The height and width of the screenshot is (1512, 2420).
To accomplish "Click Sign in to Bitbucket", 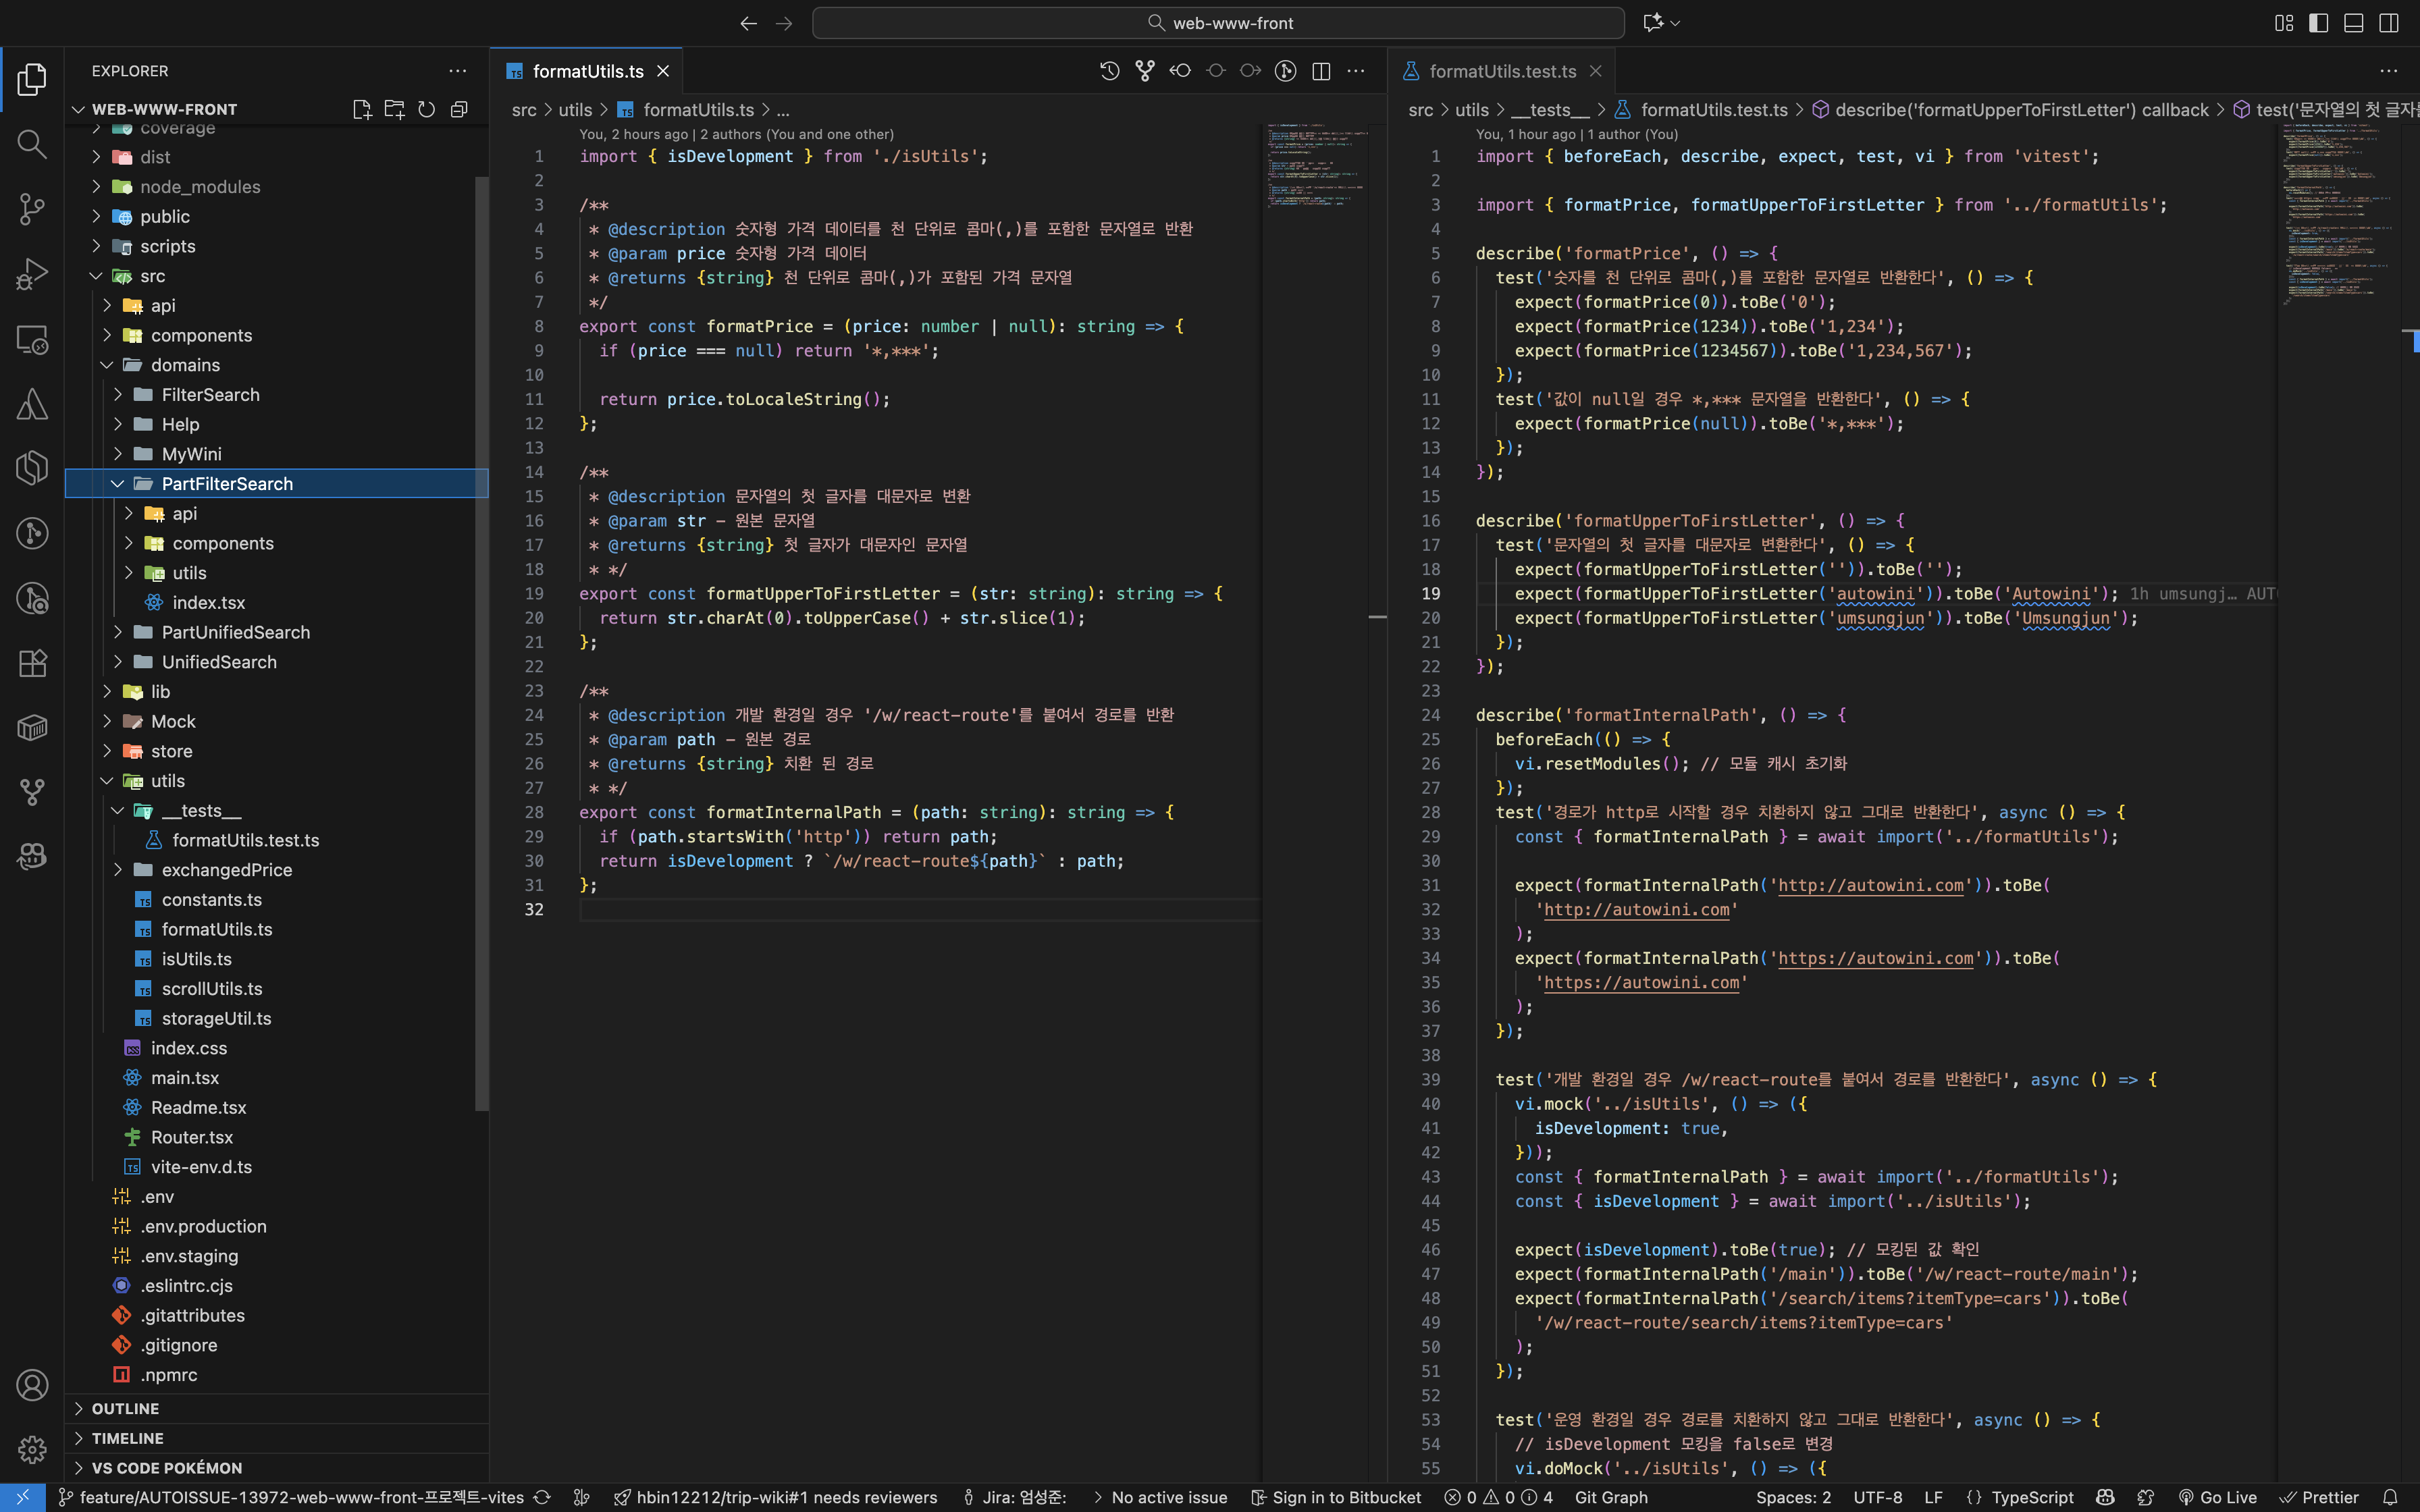I will coord(1336,1497).
